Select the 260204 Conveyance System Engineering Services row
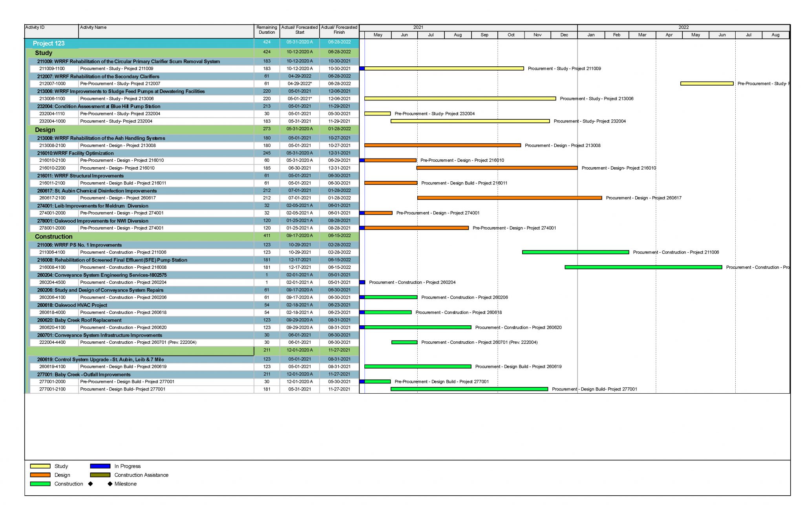Viewport: 804px width, 520px height. pyautogui.click(x=194, y=275)
